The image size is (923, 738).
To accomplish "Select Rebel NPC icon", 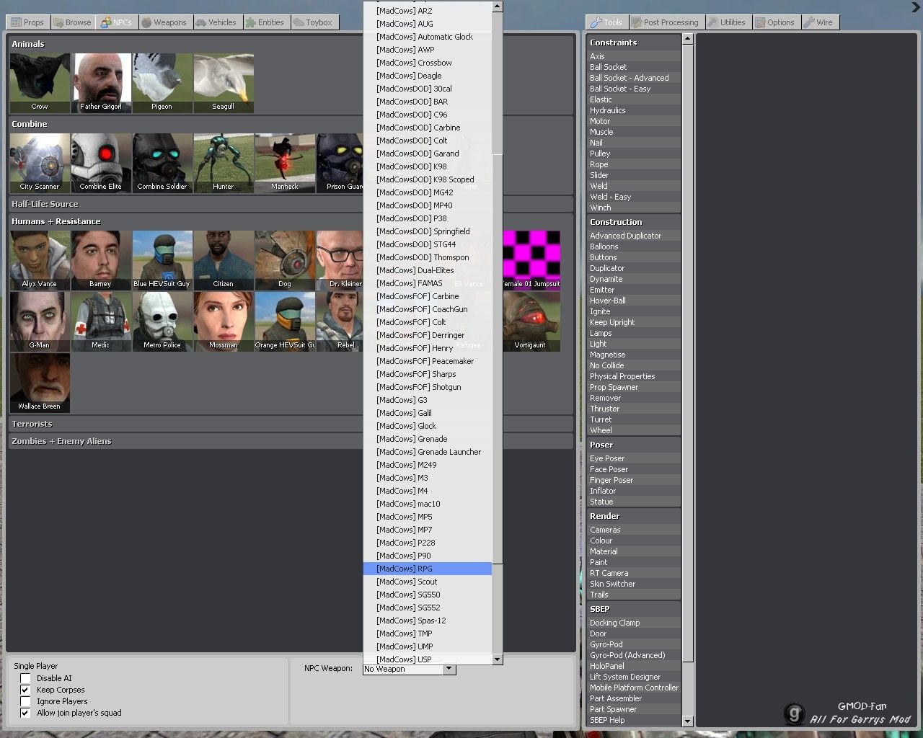I will pyautogui.click(x=340, y=321).
